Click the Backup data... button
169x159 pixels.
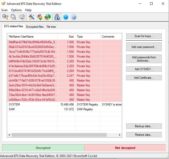pyautogui.click(x=144, y=126)
